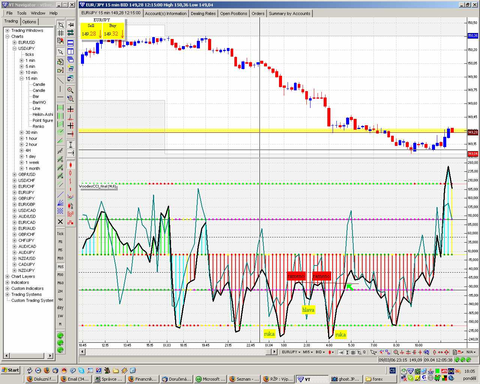Toggle the Tick timeframe button
Image resolution: width=480 pixels, height=384 pixels.
tap(60, 234)
